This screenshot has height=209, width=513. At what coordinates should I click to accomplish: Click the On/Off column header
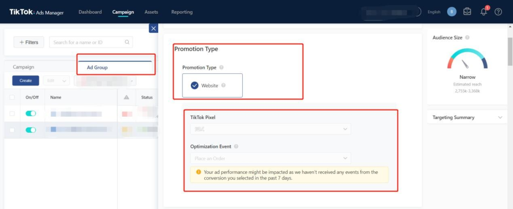32,97
